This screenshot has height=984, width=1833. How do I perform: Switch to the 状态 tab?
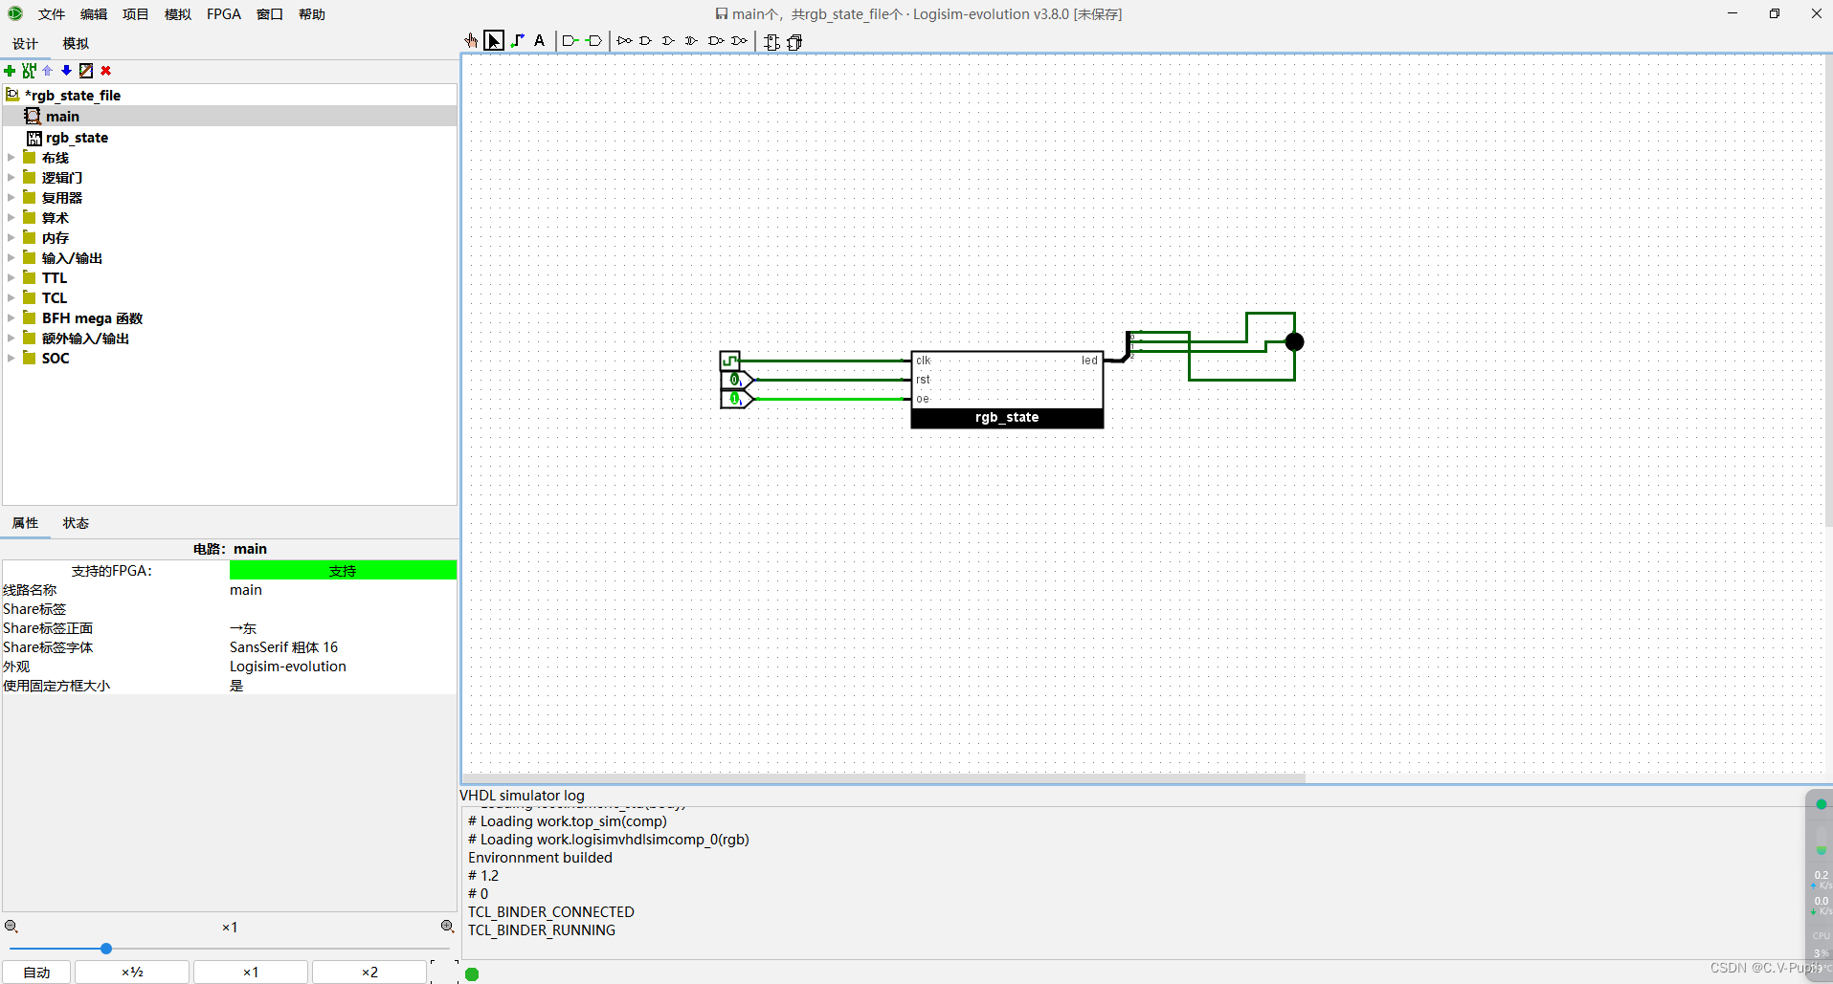[76, 523]
